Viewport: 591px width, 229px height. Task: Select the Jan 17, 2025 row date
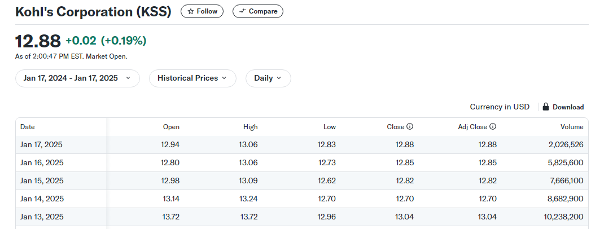[x=41, y=145]
